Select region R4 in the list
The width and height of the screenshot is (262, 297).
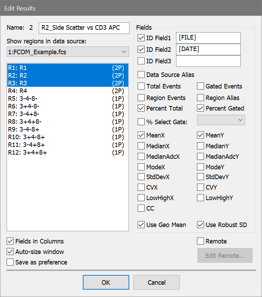(x=66, y=91)
